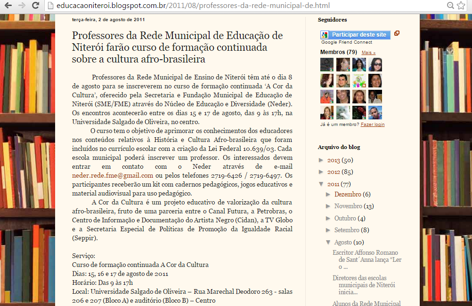Click the first member avatar in top row
472x306 pixels.
tap(327, 64)
